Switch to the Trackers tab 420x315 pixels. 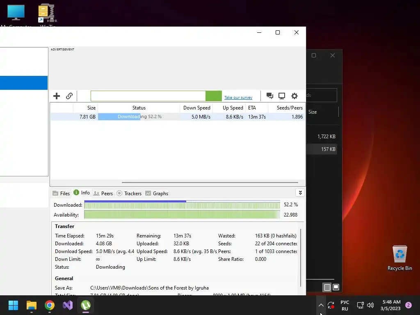tap(129, 194)
